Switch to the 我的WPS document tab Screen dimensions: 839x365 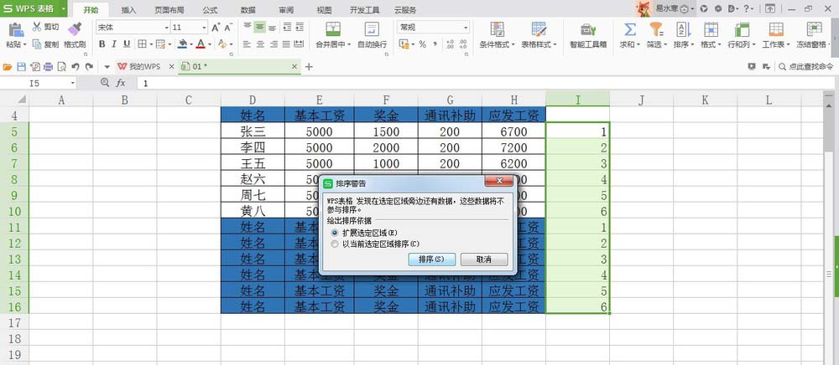coord(144,67)
